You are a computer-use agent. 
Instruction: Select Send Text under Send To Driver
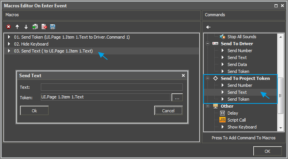[237, 58]
